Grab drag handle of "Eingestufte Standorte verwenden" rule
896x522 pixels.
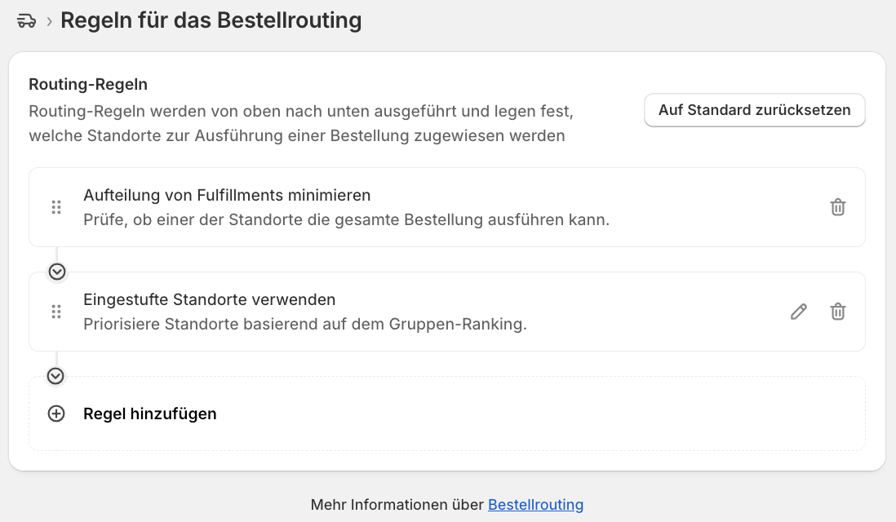click(56, 312)
